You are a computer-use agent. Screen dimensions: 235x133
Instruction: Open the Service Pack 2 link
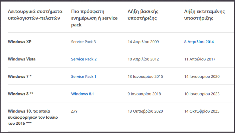click(84, 59)
